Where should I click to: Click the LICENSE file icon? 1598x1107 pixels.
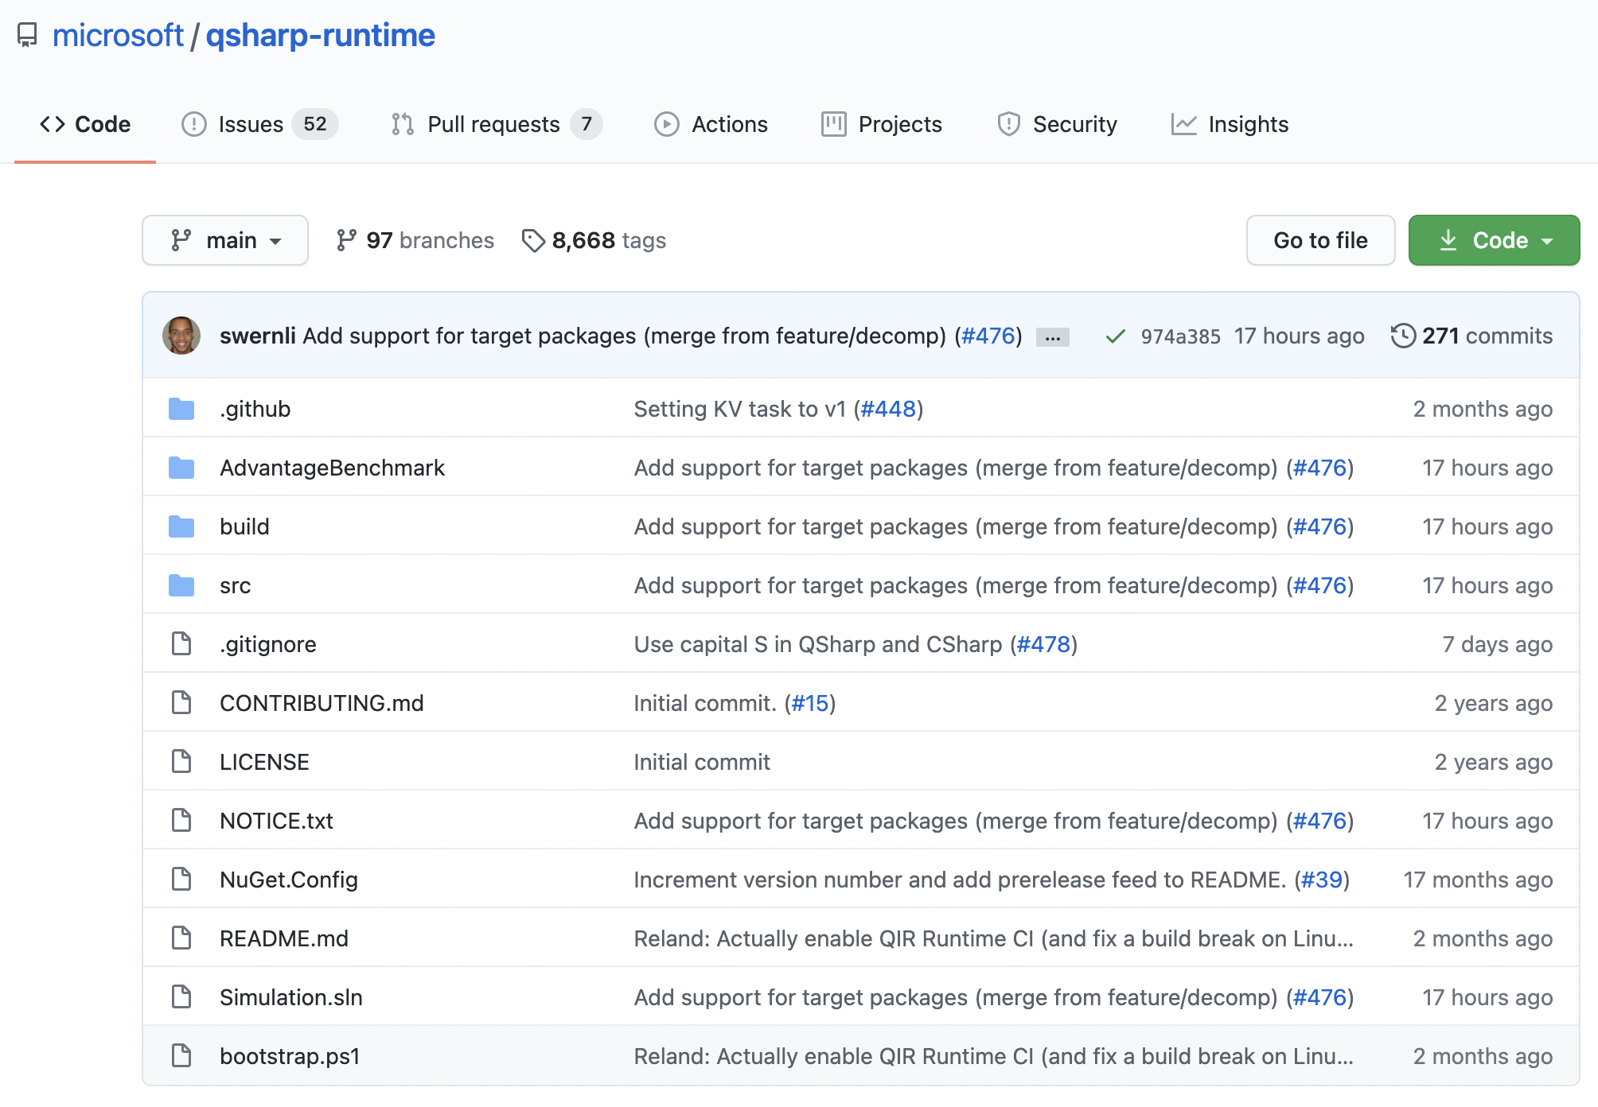181,762
